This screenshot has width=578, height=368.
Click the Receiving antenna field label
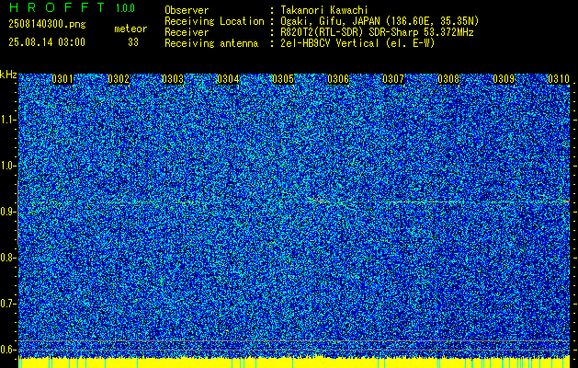click(211, 43)
